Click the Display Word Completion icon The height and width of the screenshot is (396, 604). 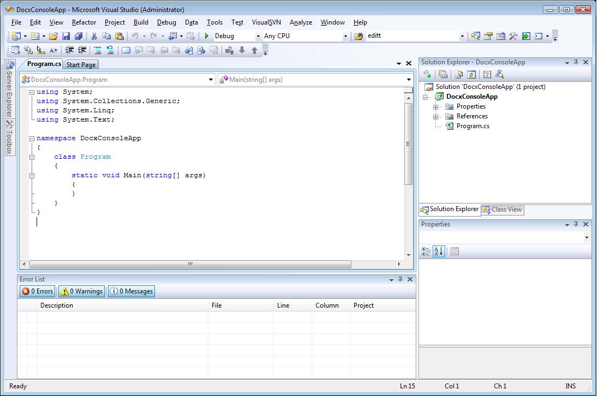pyautogui.click(x=53, y=50)
